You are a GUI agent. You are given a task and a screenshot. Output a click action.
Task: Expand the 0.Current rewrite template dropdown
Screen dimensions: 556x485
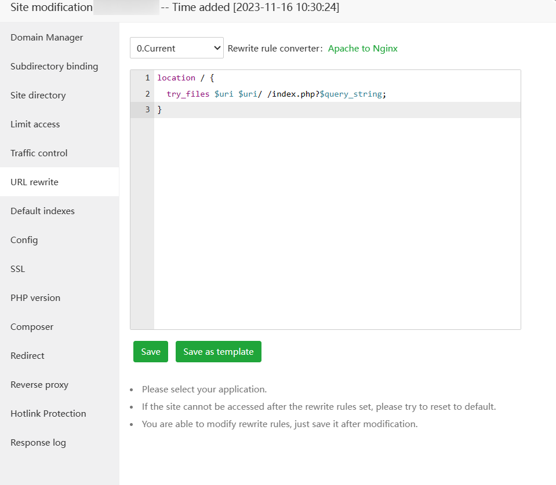176,49
